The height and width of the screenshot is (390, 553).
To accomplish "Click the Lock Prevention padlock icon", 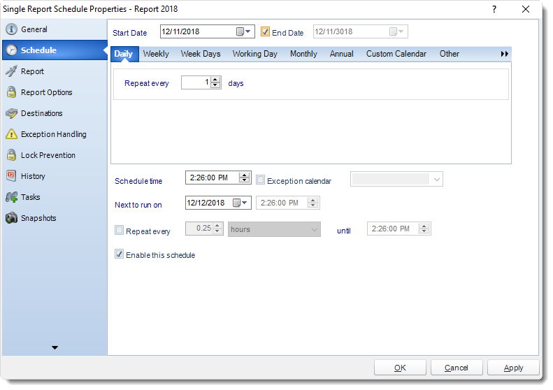I will pos(11,154).
